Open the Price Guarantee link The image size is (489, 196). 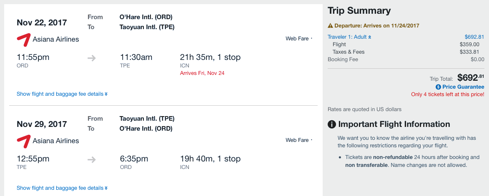[463, 87]
